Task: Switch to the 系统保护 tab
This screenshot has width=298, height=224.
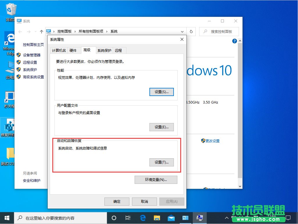Action: tap(104, 50)
